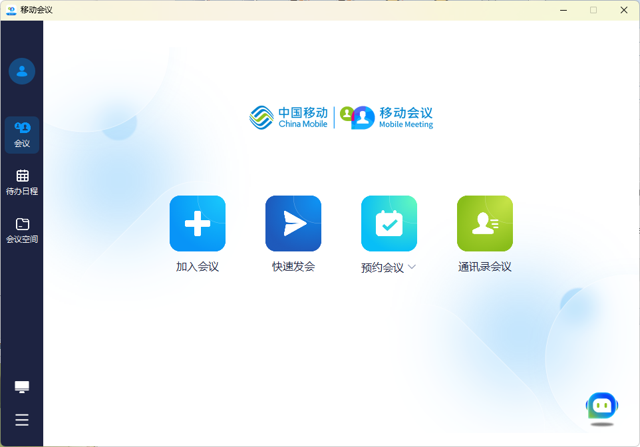Open the user profile avatar
Screen dimensions: 640x447
[x=22, y=71]
